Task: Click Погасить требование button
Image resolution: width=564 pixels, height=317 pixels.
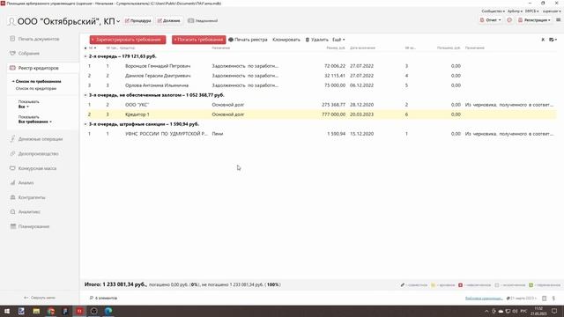Action: [x=198, y=40]
